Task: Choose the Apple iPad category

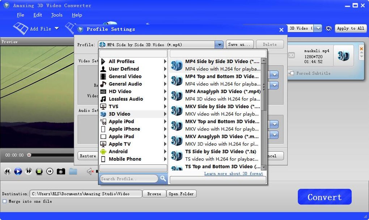Action: (133, 136)
